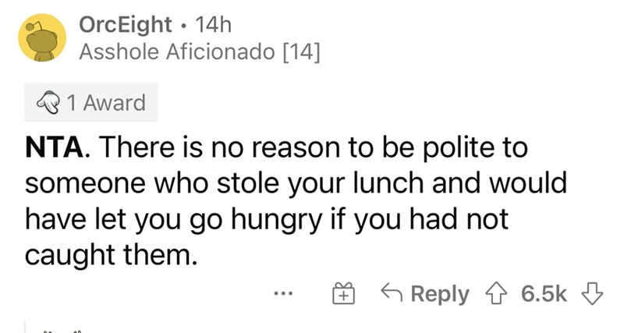Click the word 'hungry' in the comment
624x333 pixels.
pyautogui.click(x=276, y=220)
